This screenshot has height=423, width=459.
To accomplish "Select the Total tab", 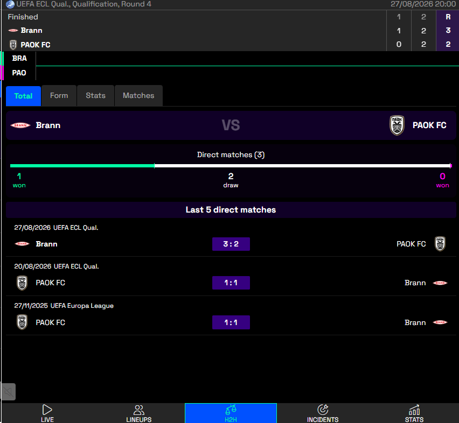I will tap(23, 96).
